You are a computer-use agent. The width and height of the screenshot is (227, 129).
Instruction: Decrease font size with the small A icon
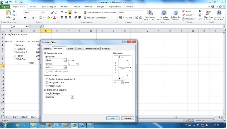point(56,12)
